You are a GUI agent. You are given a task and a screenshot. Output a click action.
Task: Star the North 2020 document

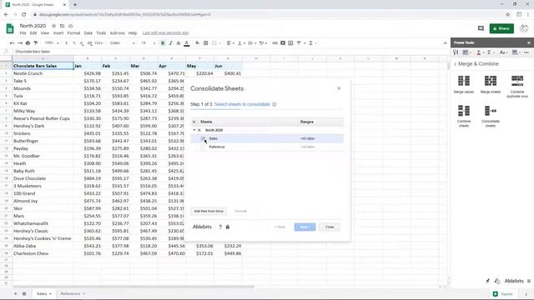tap(53, 26)
